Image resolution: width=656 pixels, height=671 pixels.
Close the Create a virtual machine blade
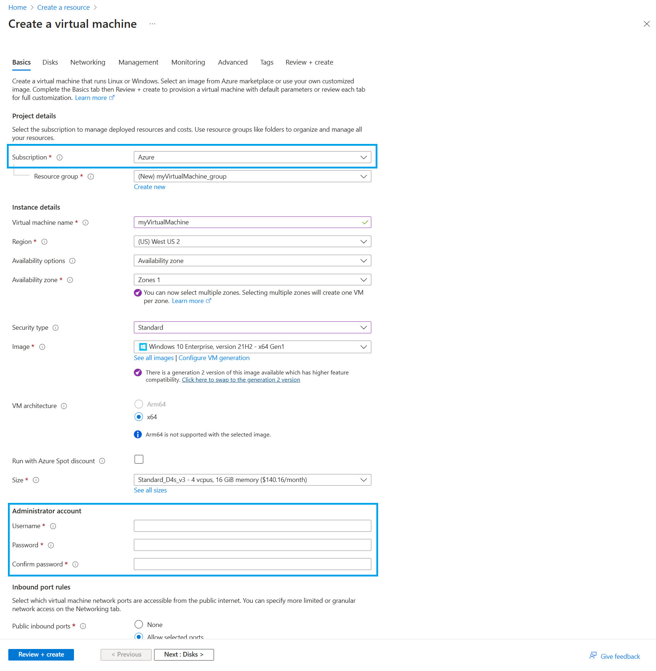(647, 24)
